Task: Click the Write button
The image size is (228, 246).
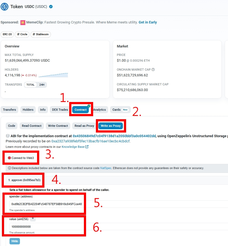Action: point(15,241)
